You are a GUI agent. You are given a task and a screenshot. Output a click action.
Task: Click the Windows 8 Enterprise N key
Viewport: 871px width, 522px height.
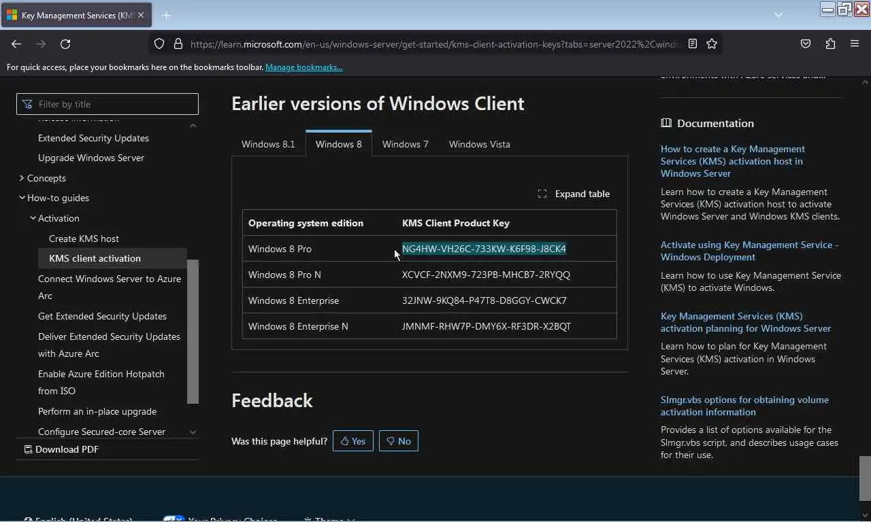click(487, 326)
